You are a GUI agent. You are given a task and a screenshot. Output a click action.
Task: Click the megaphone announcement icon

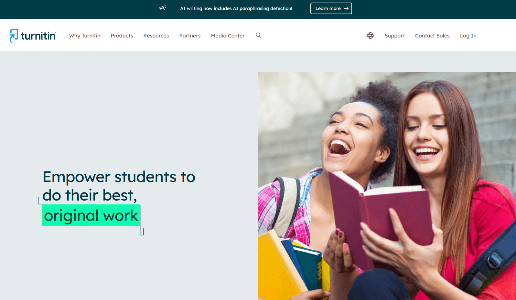click(x=163, y=8)
